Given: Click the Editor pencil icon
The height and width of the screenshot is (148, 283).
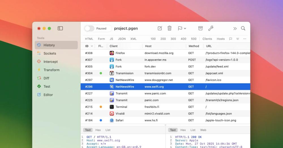Looking at the screenshot, I should point(39,95).
